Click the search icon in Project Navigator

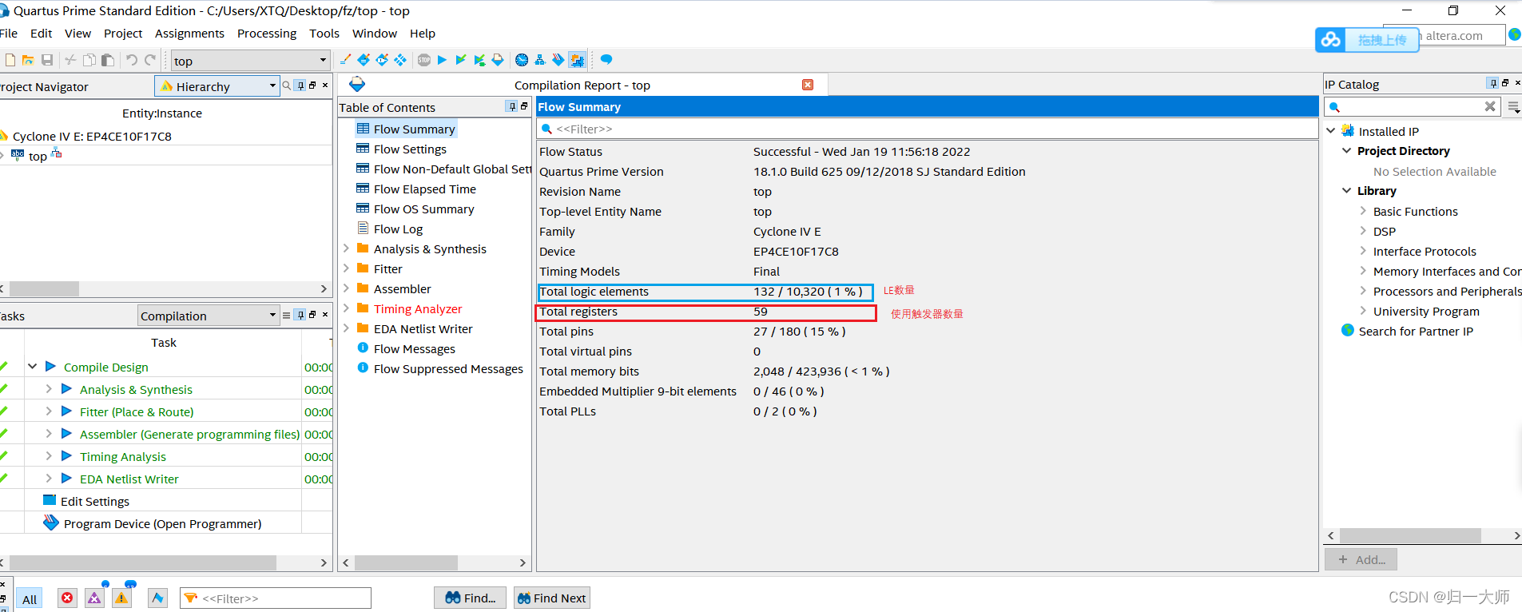(x=287, y=85)
